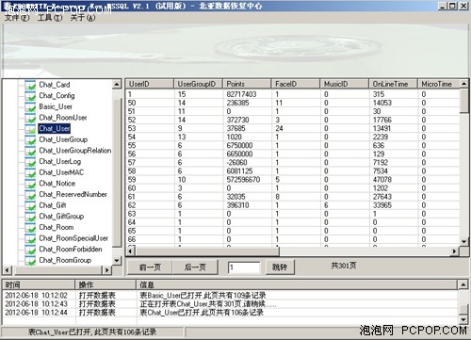Select Chat_ReservedNumber table in tree
Image resolution: width=471 pixels, height=340 pixels.
point(73,195)
